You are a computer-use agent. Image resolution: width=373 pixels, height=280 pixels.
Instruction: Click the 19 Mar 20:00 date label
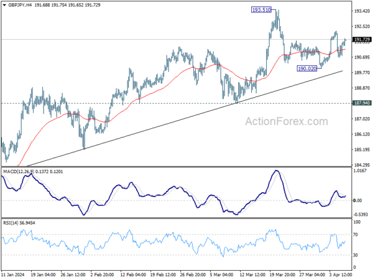(282, 275)
